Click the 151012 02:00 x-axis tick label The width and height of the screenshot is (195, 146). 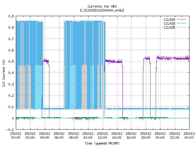click(x=30, y=136)
